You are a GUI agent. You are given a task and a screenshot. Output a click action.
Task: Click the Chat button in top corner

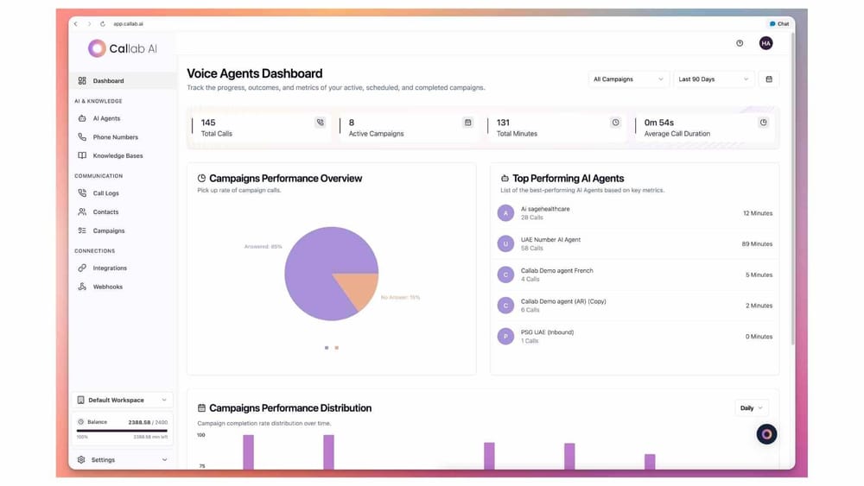(779, 24)
